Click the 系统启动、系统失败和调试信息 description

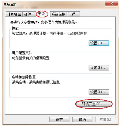(36, 82)
